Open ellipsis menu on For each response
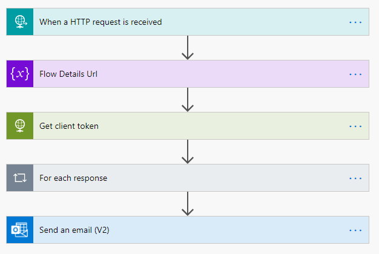This screenshot has width=379, height=254. [355, 178]
